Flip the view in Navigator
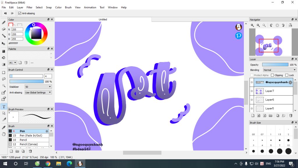This screenshot has height=168, width=298. pos(290,25)
